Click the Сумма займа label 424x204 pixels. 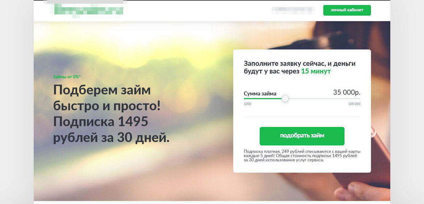[x=260, y=94]
